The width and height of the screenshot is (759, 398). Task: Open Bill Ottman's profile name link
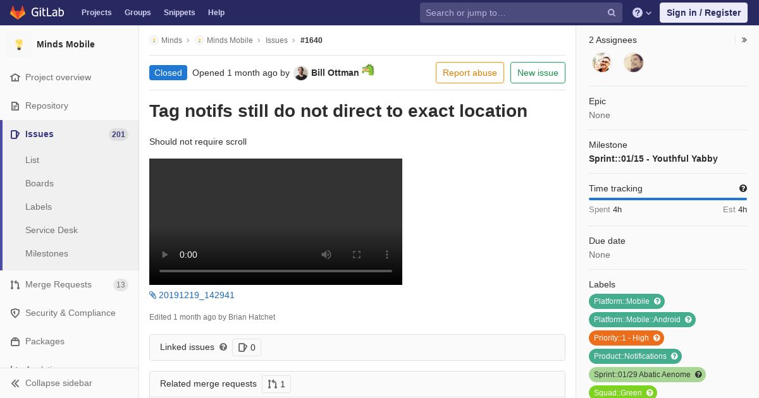click(x=335, y=73)
